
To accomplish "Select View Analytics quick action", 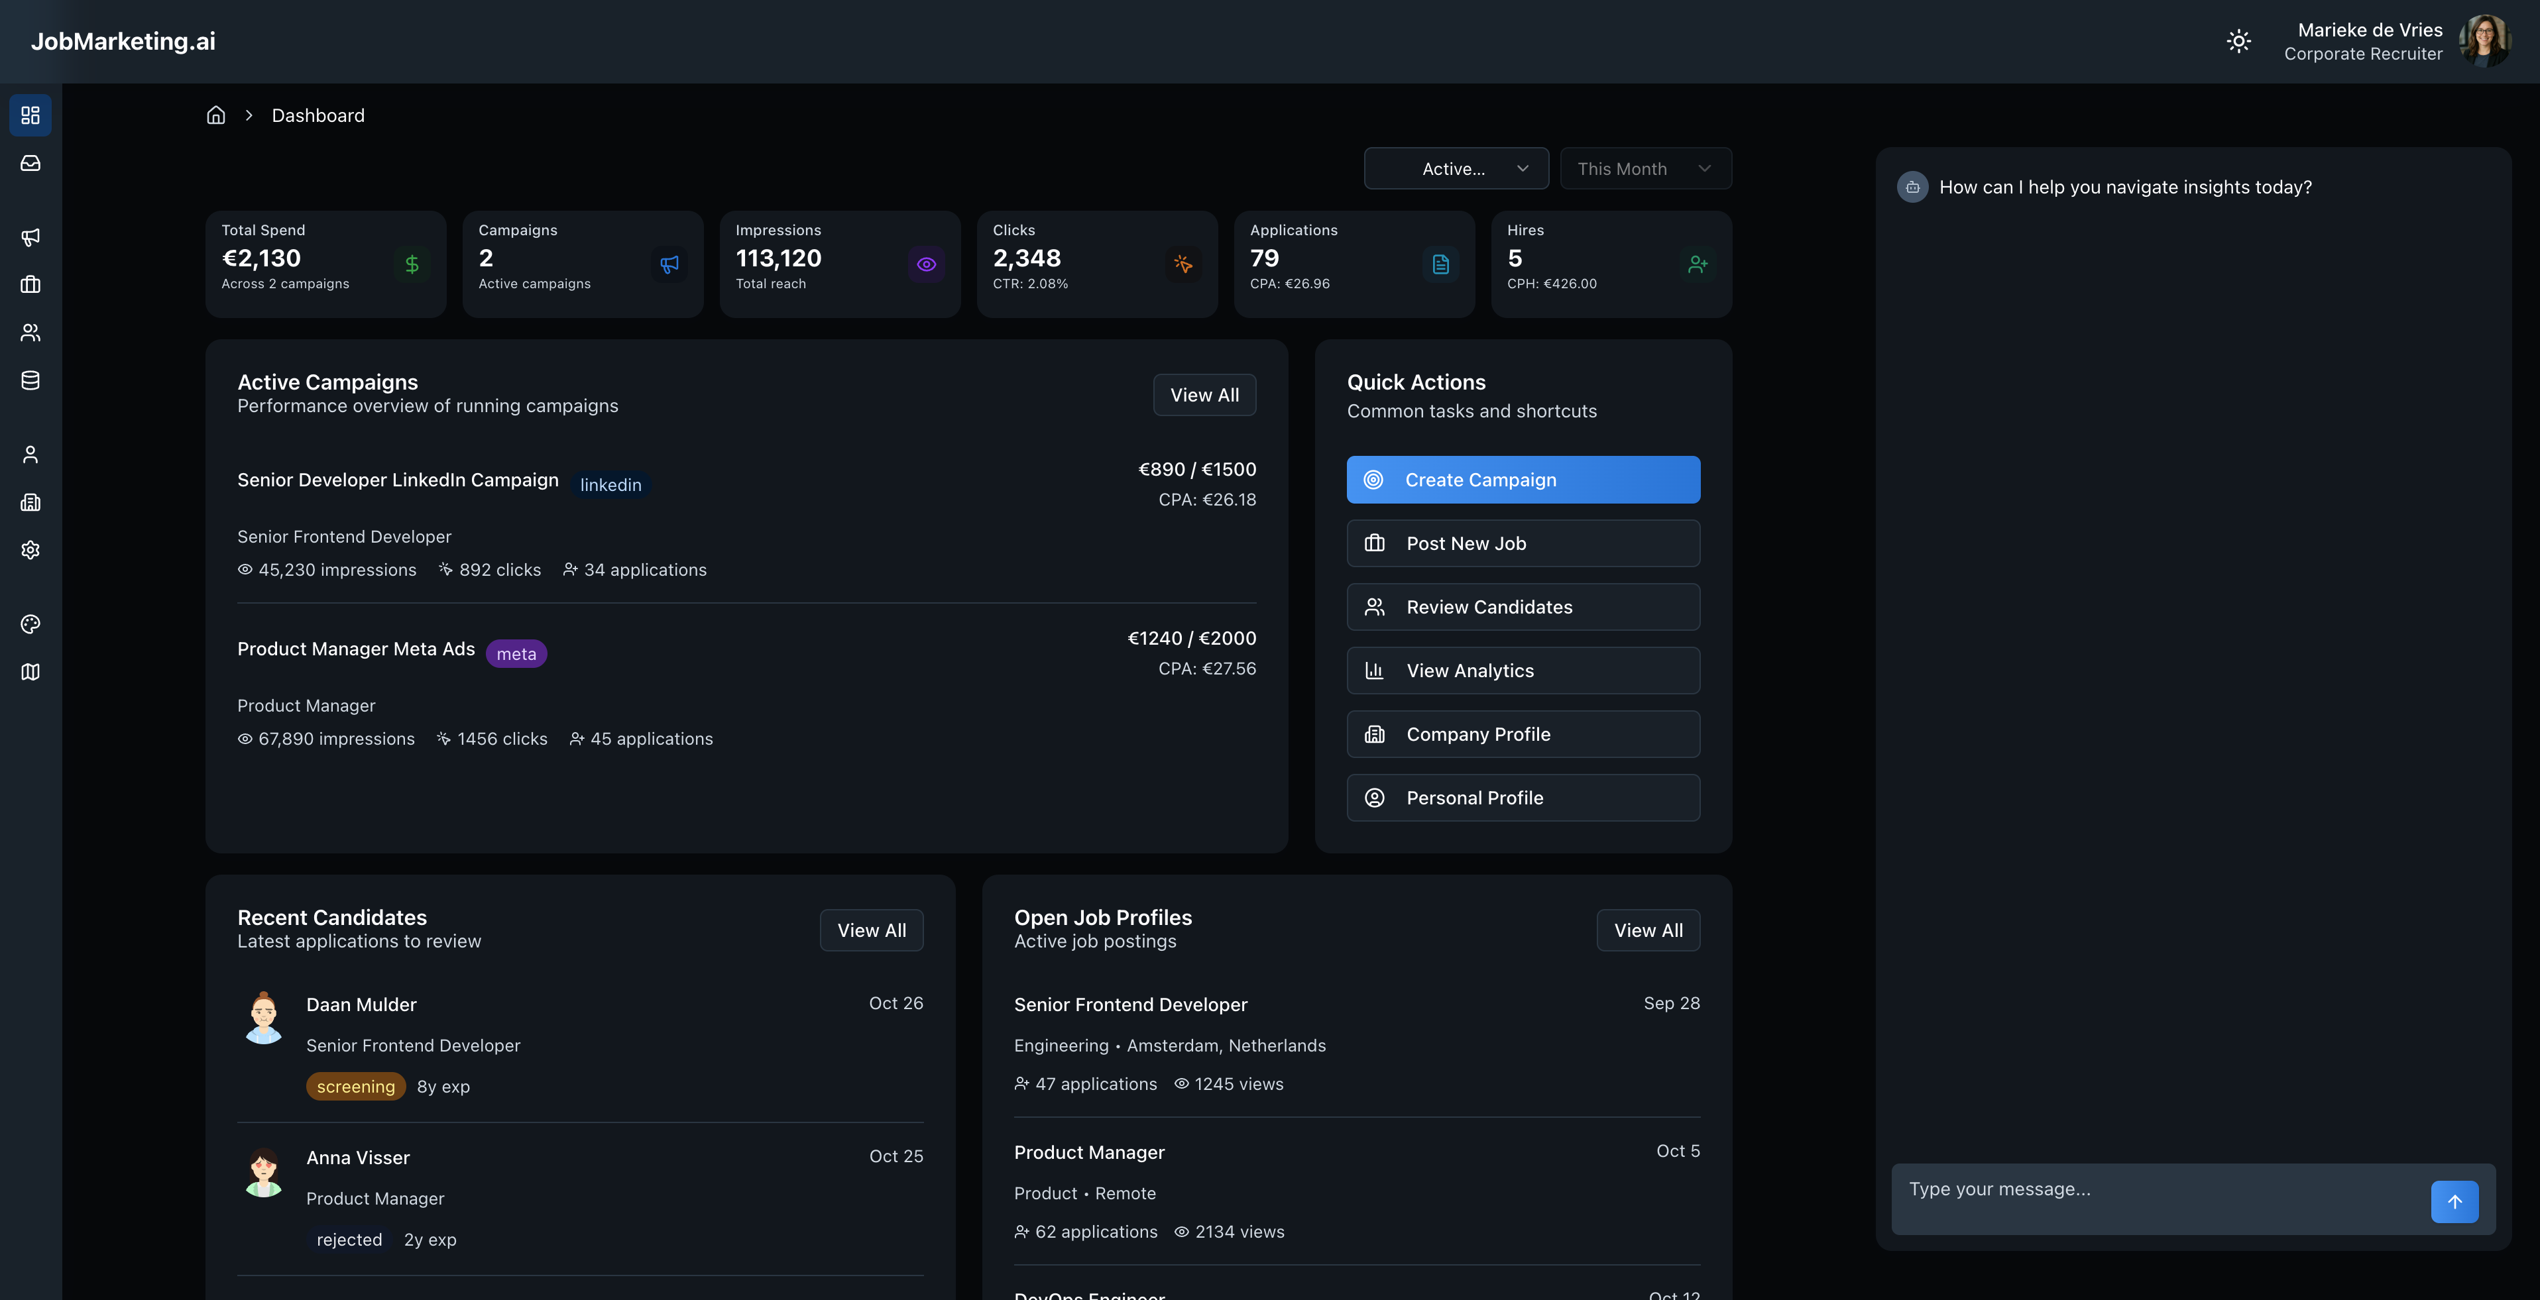I will click(x=1523, y=670).
